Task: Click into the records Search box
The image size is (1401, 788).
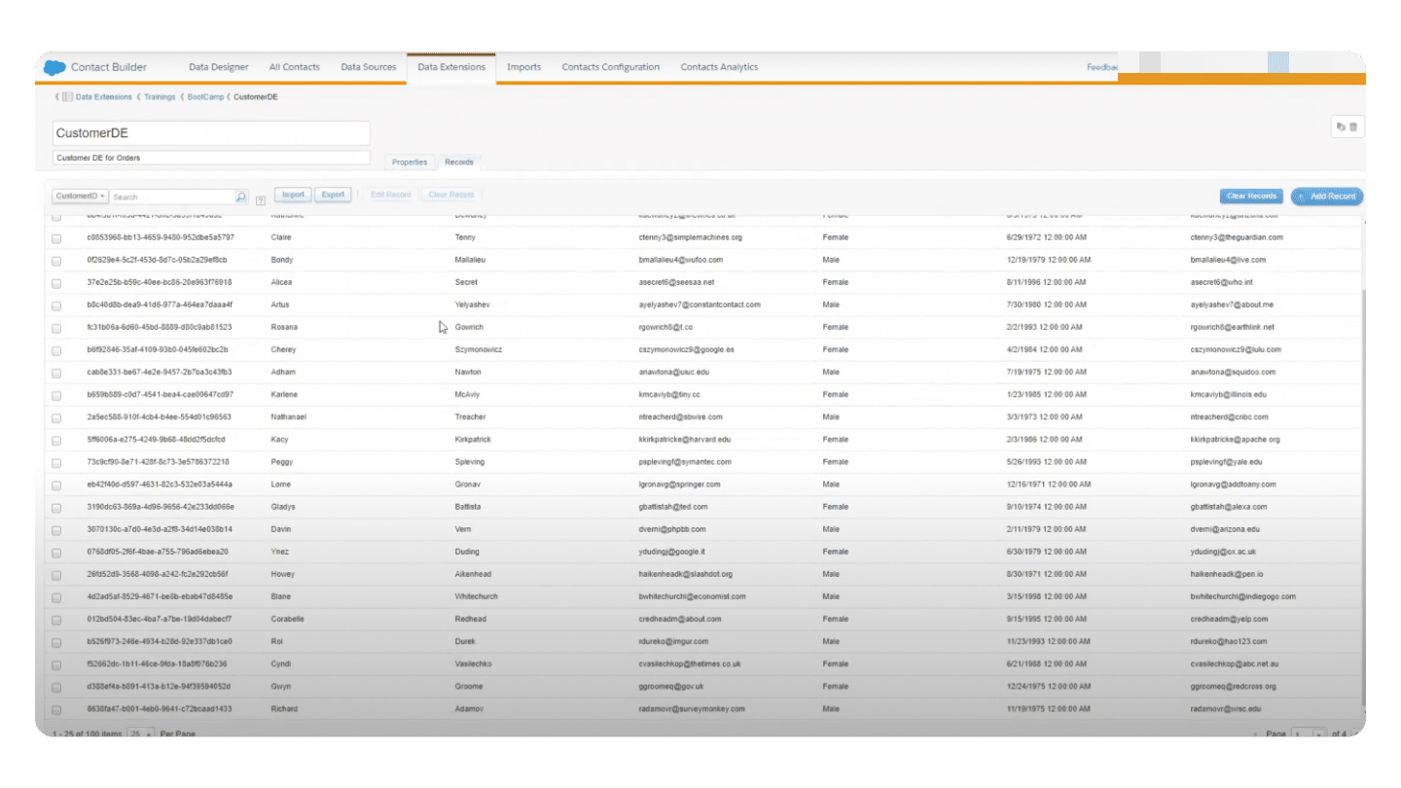Action: (x=173, y=197)
